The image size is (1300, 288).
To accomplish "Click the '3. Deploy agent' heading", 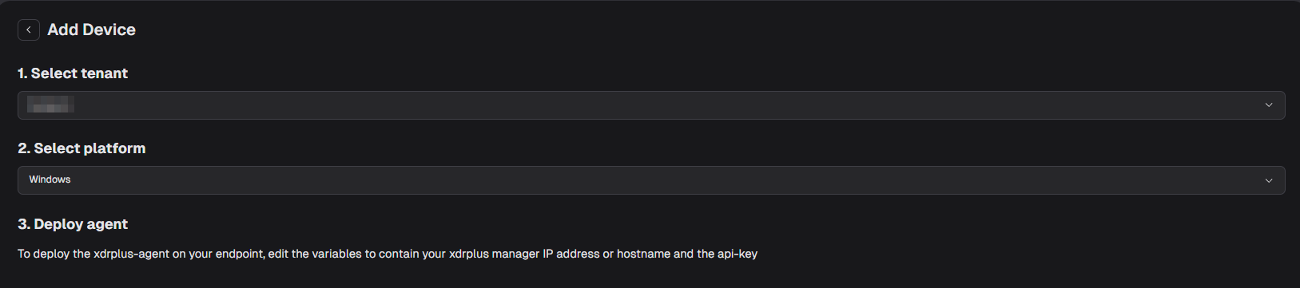I will [73, 224].
